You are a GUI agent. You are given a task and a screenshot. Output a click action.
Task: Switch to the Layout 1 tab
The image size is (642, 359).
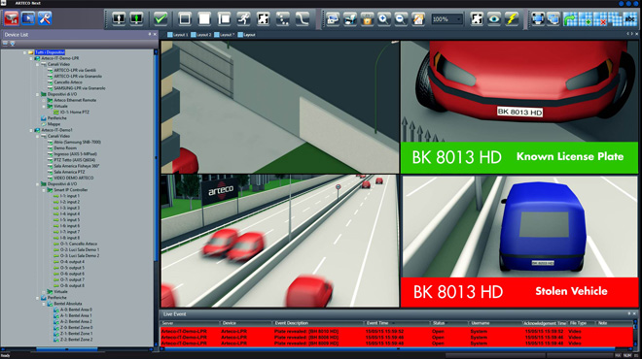[x=178, y=35]
